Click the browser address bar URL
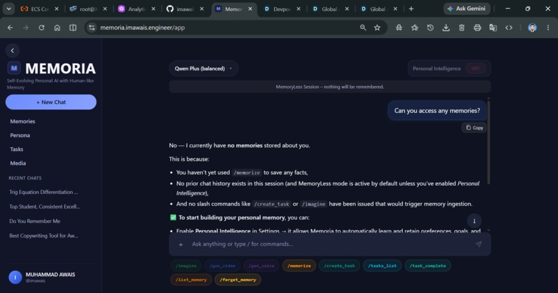 click(143, 28)
